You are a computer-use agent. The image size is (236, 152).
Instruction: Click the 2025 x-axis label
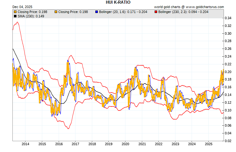[x=209, y=144]
